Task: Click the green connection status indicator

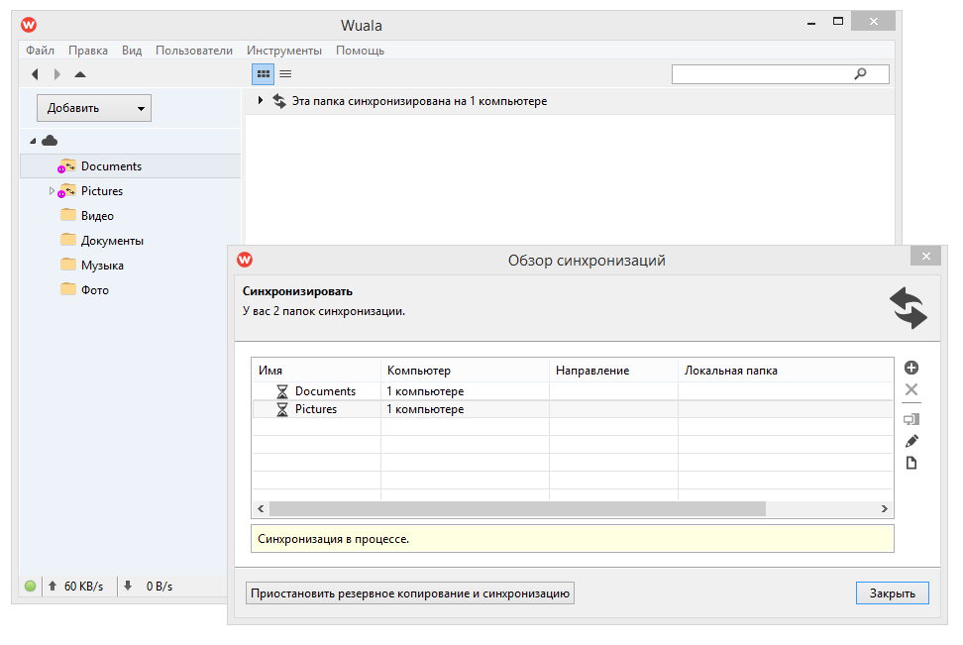Action: click(x=31, y=587)
